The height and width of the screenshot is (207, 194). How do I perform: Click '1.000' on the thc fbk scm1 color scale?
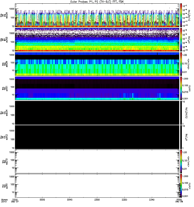coord(185,176)
